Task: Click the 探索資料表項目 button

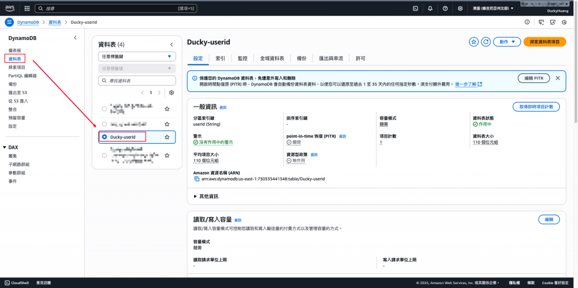Action: click(x=545, y=42)
